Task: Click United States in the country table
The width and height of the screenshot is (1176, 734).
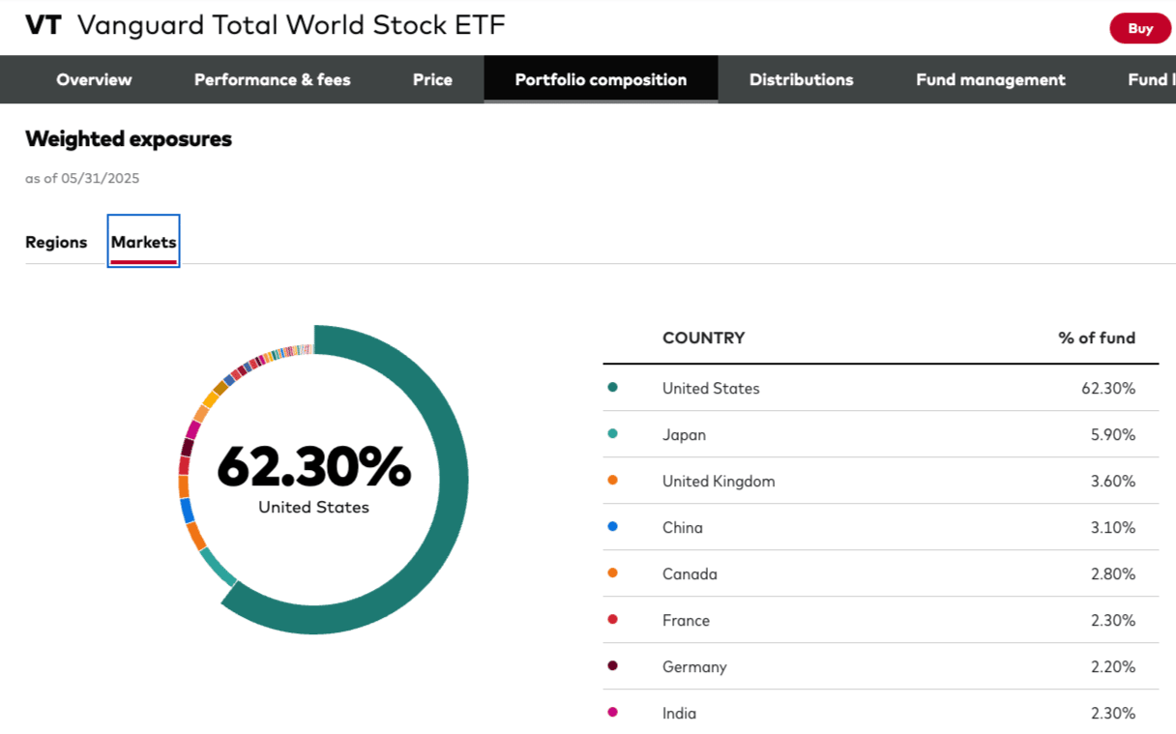Action: click(x=711, y=388)
